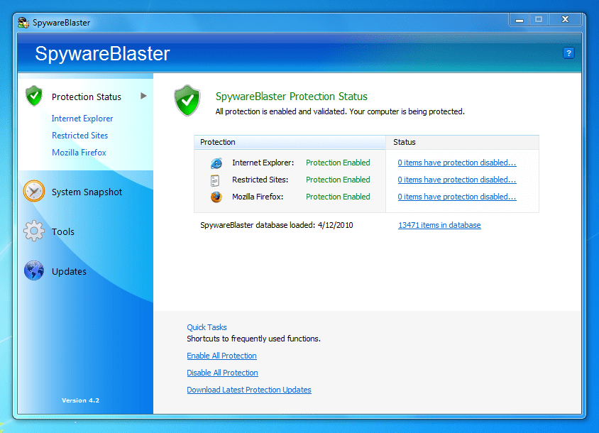The width and height of the screenshot is (599, 433).
Task: Open disabled items link for Restricted Sites
Action: click(x=457, y=180)
